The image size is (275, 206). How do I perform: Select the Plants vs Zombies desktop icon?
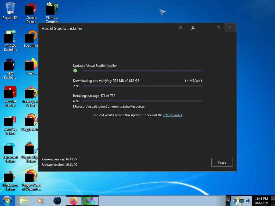point(52,13)
